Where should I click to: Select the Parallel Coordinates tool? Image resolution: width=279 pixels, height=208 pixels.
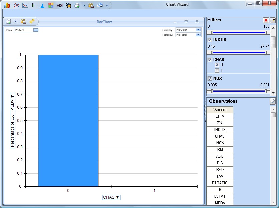tap(59, 5)
